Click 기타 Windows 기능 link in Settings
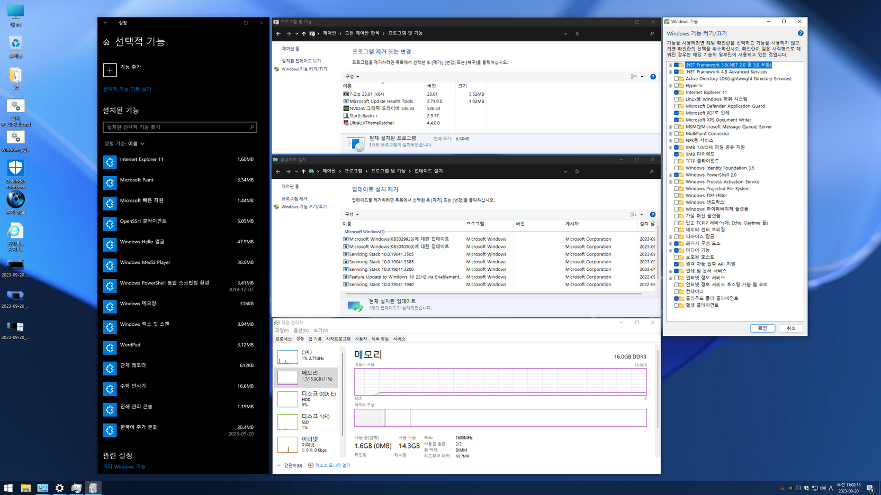Viewport: 881px width, 495px height. (124, 466)
